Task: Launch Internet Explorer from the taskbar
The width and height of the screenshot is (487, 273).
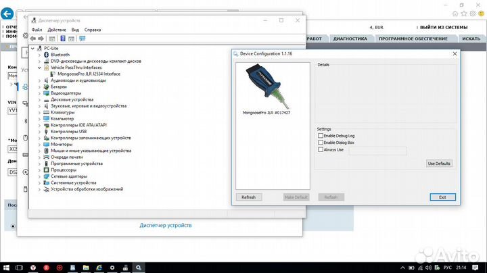Action: pyautogui.click(x=99, y=267)
